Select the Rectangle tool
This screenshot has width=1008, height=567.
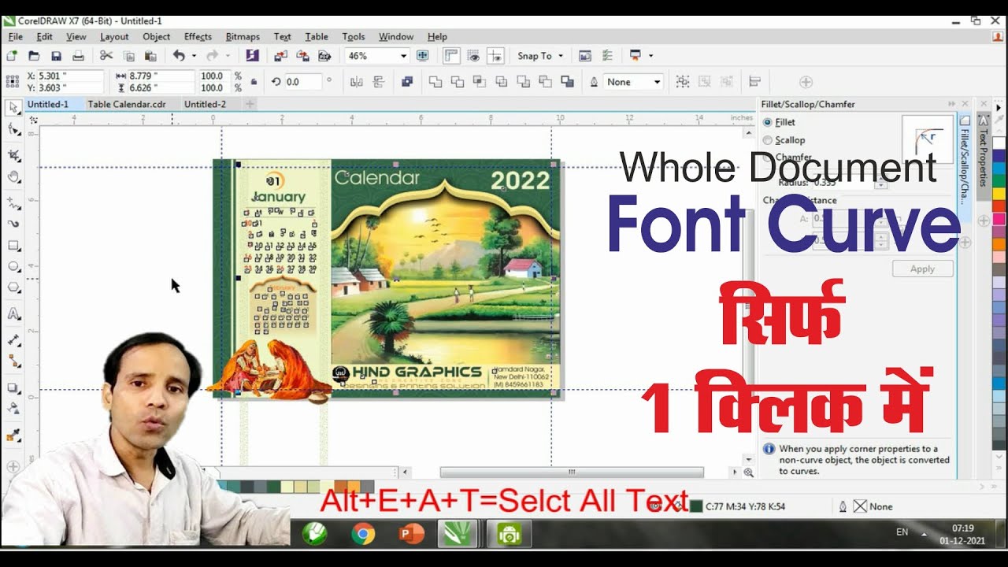tap(13, 246)
